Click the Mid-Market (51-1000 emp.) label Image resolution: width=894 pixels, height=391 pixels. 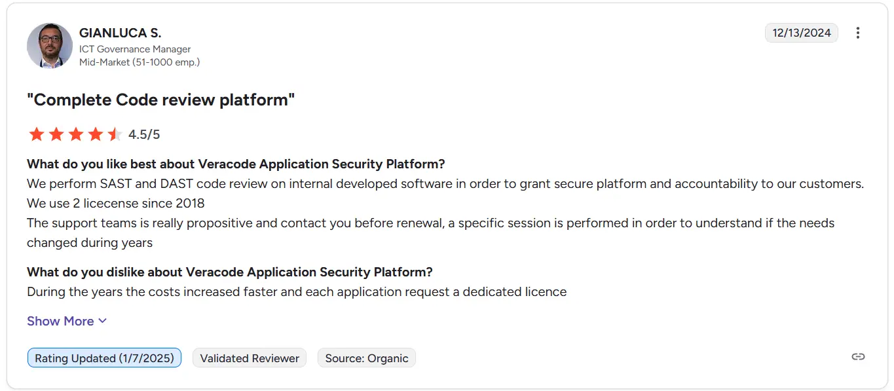tap(140, 62)
